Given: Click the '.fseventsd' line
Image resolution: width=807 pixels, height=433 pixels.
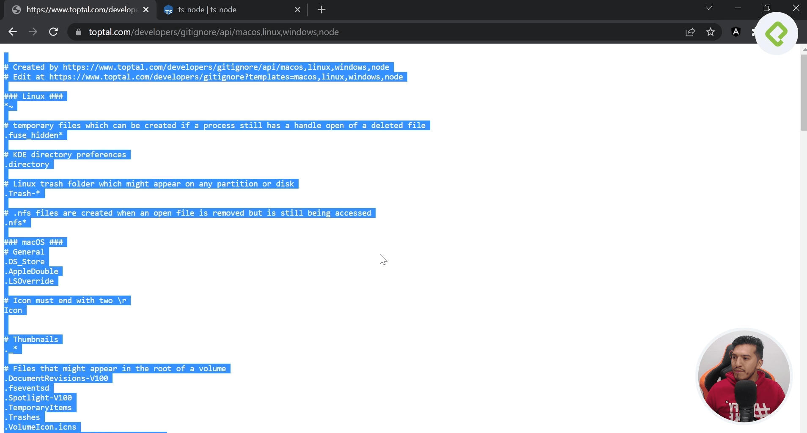Looking at the screenshot, I should coord(27,388).
